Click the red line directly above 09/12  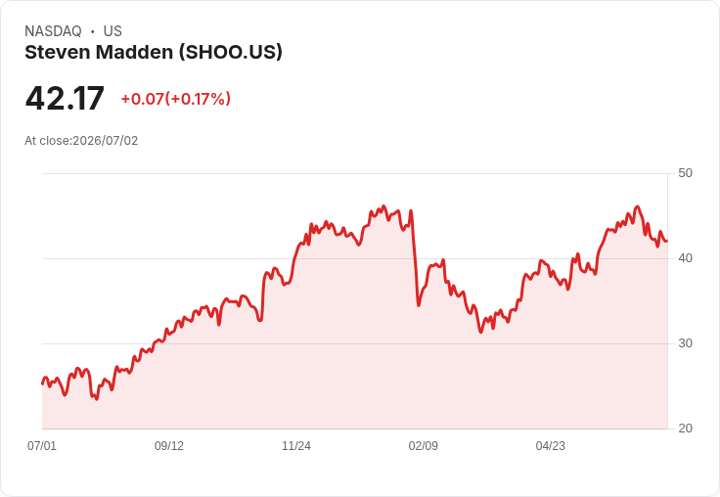169,333
